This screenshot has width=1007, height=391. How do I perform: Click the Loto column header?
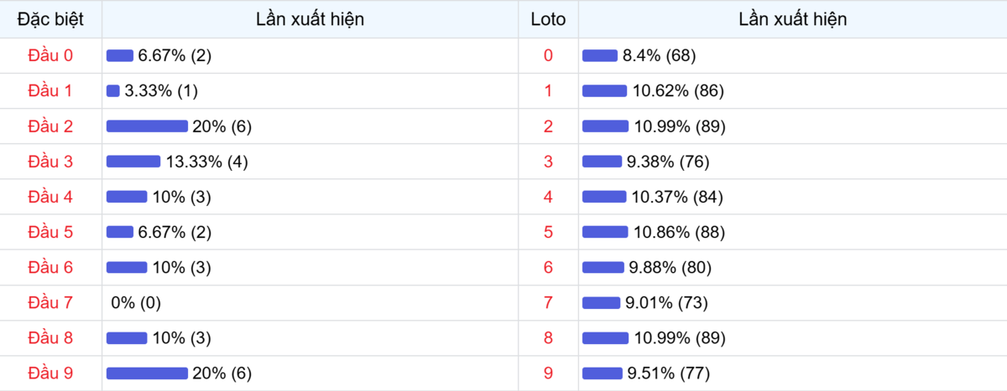(x=548, y=19)
